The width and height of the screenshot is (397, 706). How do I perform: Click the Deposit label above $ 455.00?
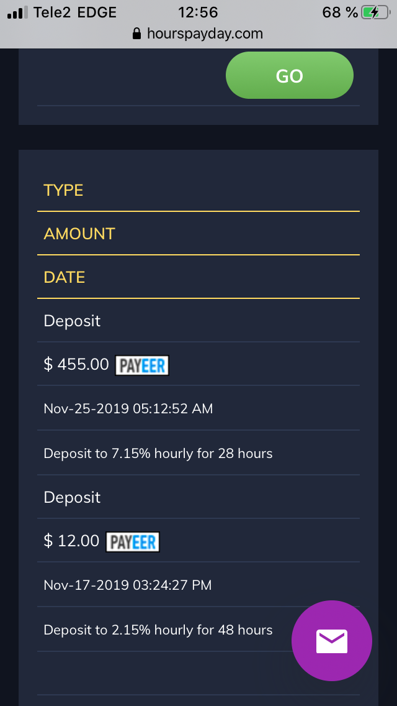tap(72, 321)
